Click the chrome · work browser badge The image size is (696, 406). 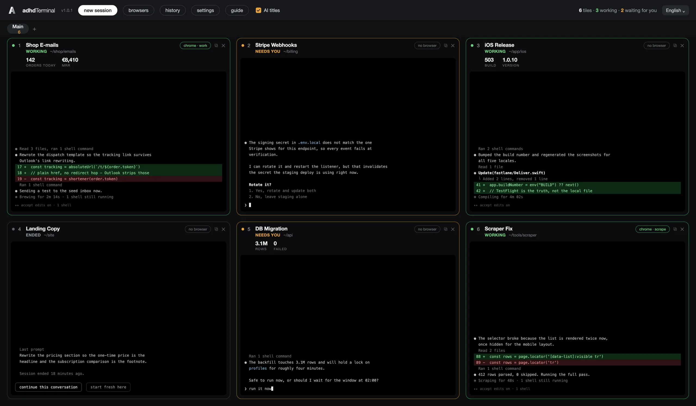click(x=195, y=46)
